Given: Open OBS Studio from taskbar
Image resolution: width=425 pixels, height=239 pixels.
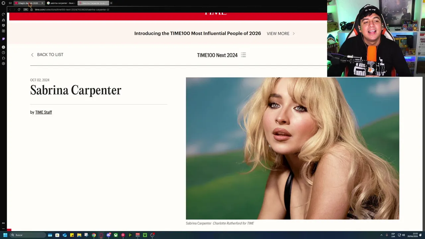Looking at the screenshot, I should click(152, 235).
